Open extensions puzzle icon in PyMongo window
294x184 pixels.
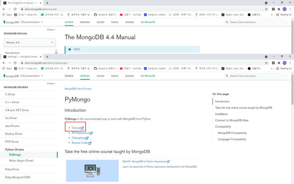[x=279, y=63]
